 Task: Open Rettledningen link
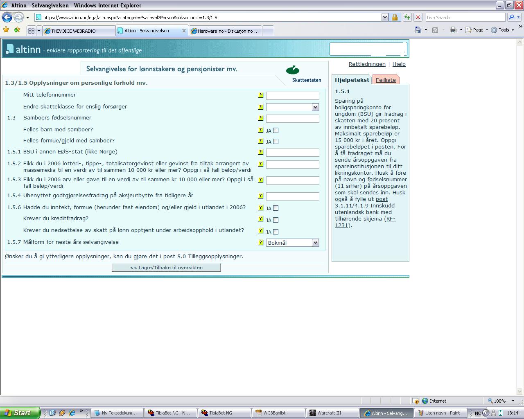pos(367,64)
